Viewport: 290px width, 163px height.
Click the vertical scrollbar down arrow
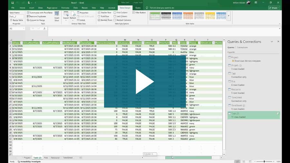tap(224, 154)
